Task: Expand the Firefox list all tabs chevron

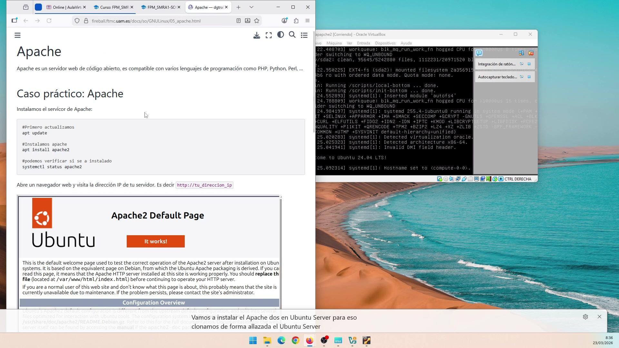Action: [x=251, y=7]
